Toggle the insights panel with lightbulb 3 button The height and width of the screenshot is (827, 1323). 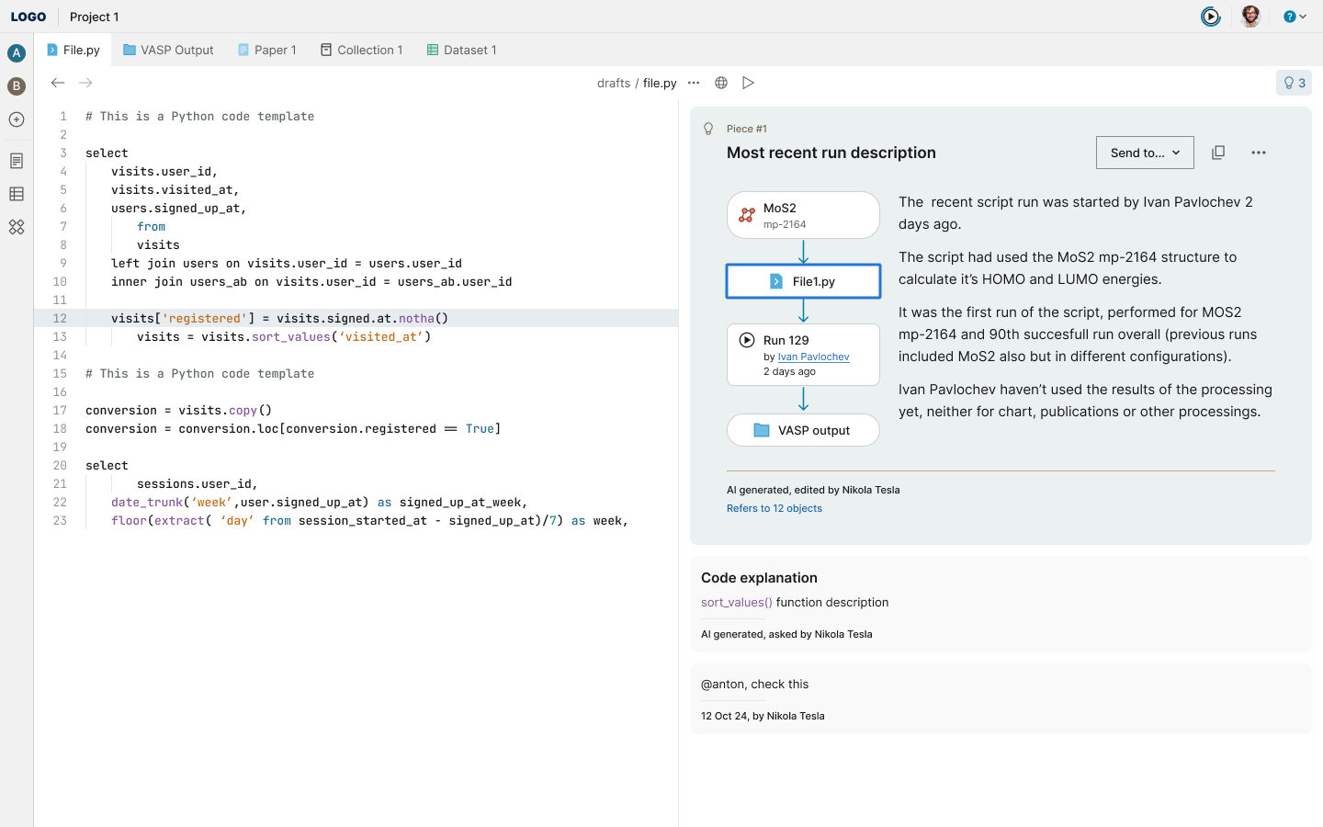coord(1294,83)
